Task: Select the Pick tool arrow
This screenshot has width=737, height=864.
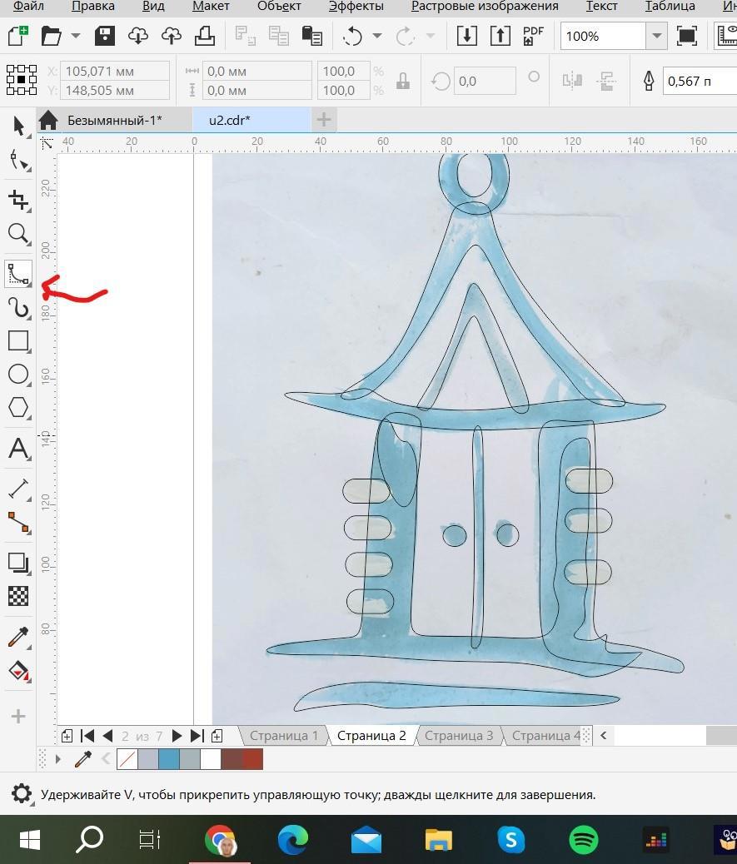Action: coord(18,126)
